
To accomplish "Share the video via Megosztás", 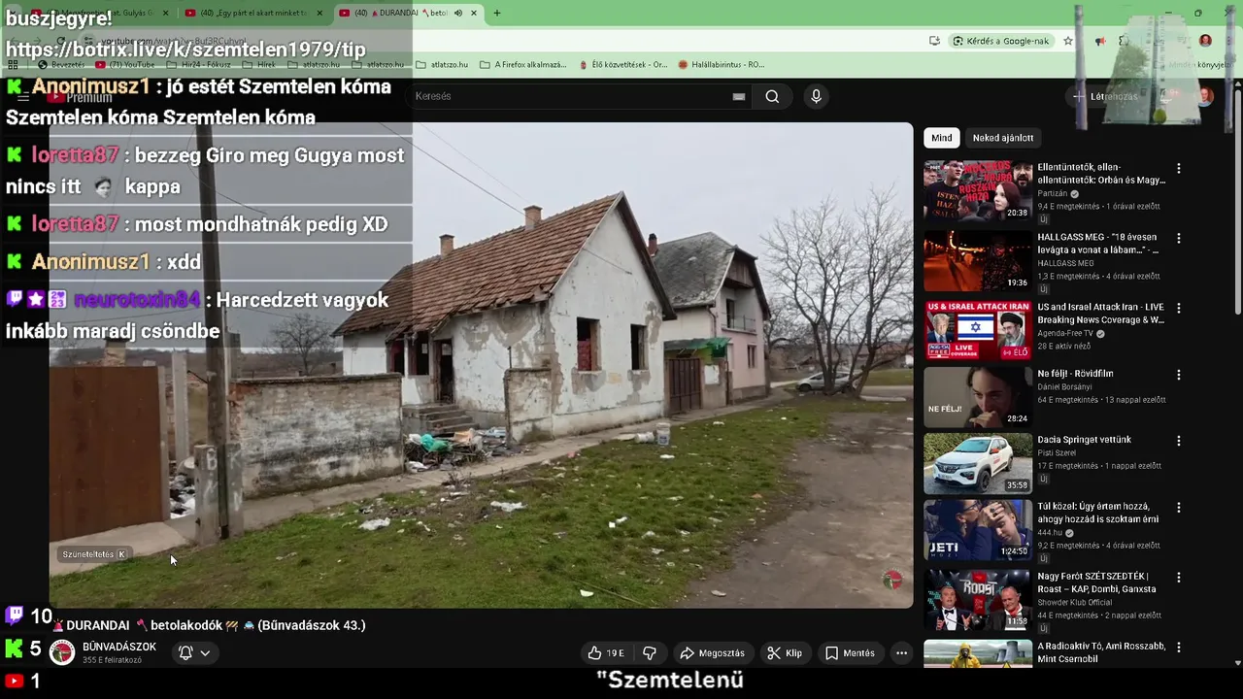I will [x=712, y=653].
